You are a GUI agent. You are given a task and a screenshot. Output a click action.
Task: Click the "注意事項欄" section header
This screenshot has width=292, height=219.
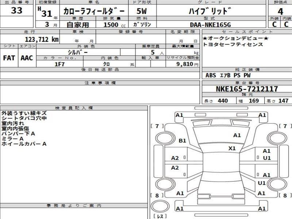pos(100,83)
